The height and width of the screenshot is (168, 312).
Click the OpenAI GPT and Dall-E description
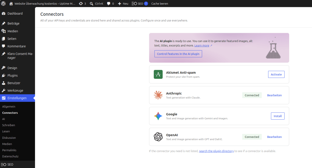coord(194,139)
